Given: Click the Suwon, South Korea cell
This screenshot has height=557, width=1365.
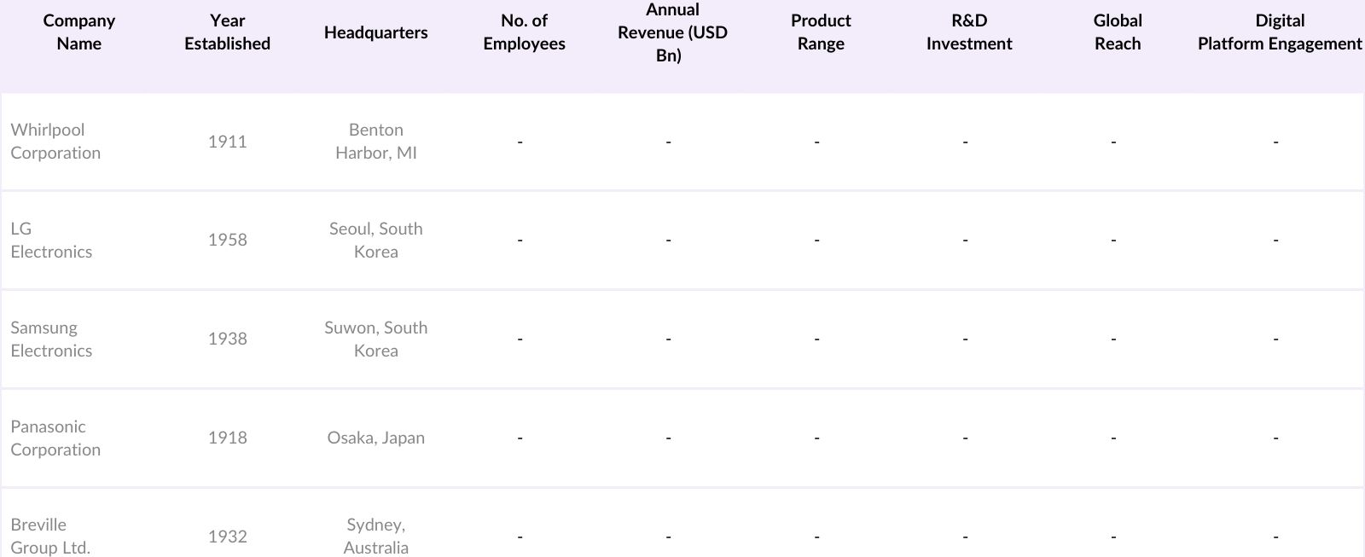Looking at the screenshot, I should coord(375,339).
